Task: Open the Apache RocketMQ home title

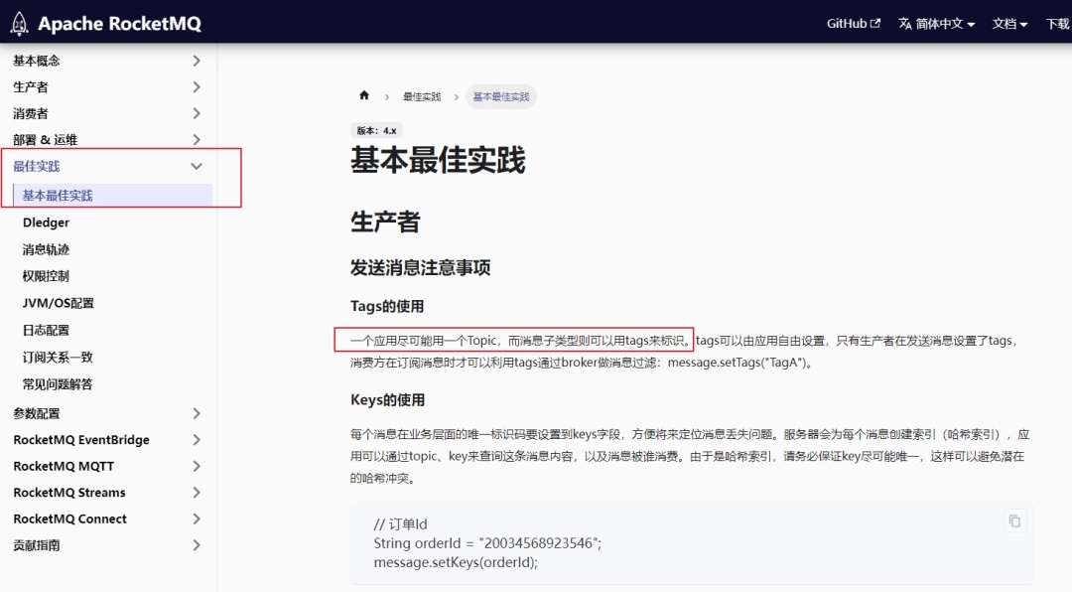Action: pyautogui.click(x=120, y=23)
